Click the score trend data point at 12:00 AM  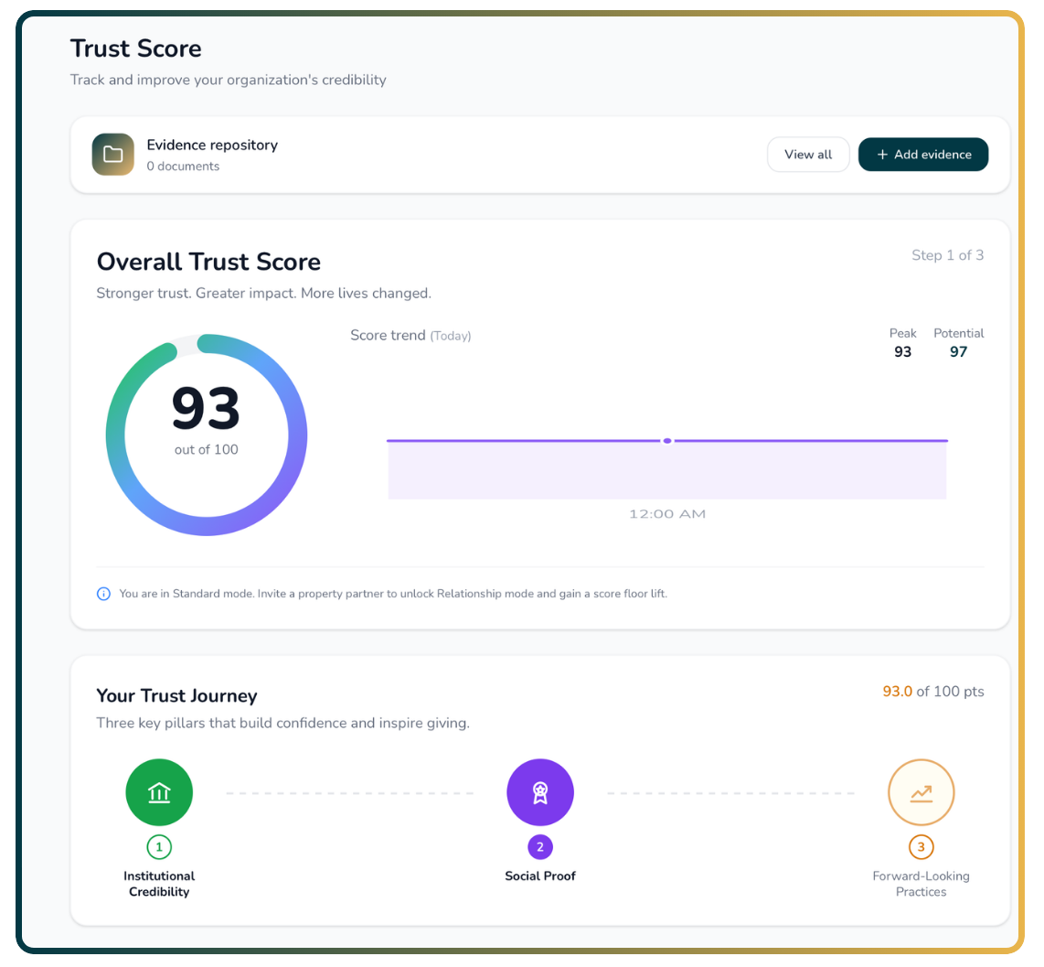coord(667,441)
